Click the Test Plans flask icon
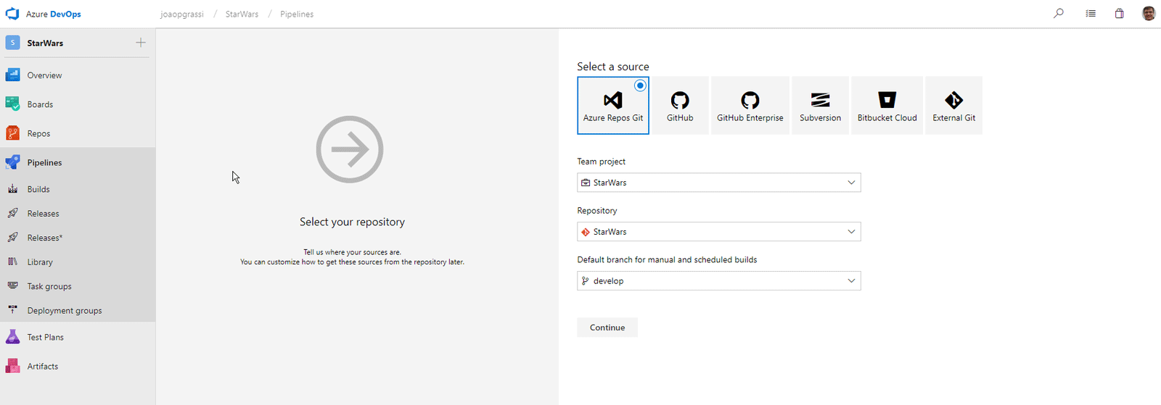 pos(12,337)
